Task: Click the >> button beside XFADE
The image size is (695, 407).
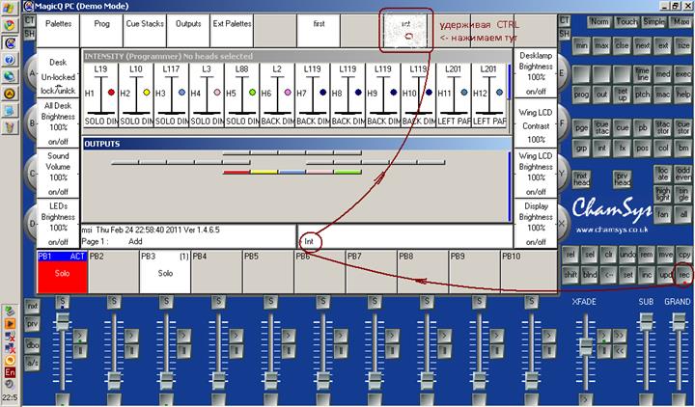Action: click(x=619, y=335)
